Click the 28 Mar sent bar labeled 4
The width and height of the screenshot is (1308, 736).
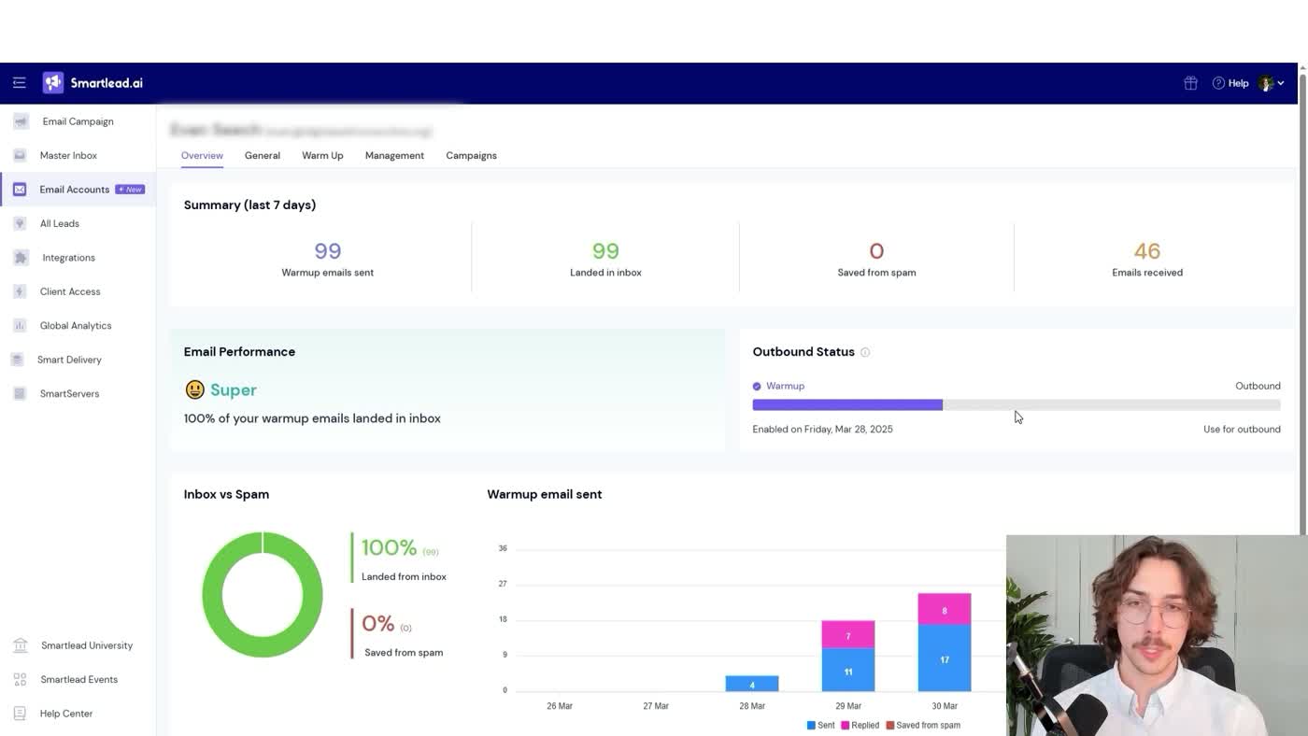coord(752,684)
